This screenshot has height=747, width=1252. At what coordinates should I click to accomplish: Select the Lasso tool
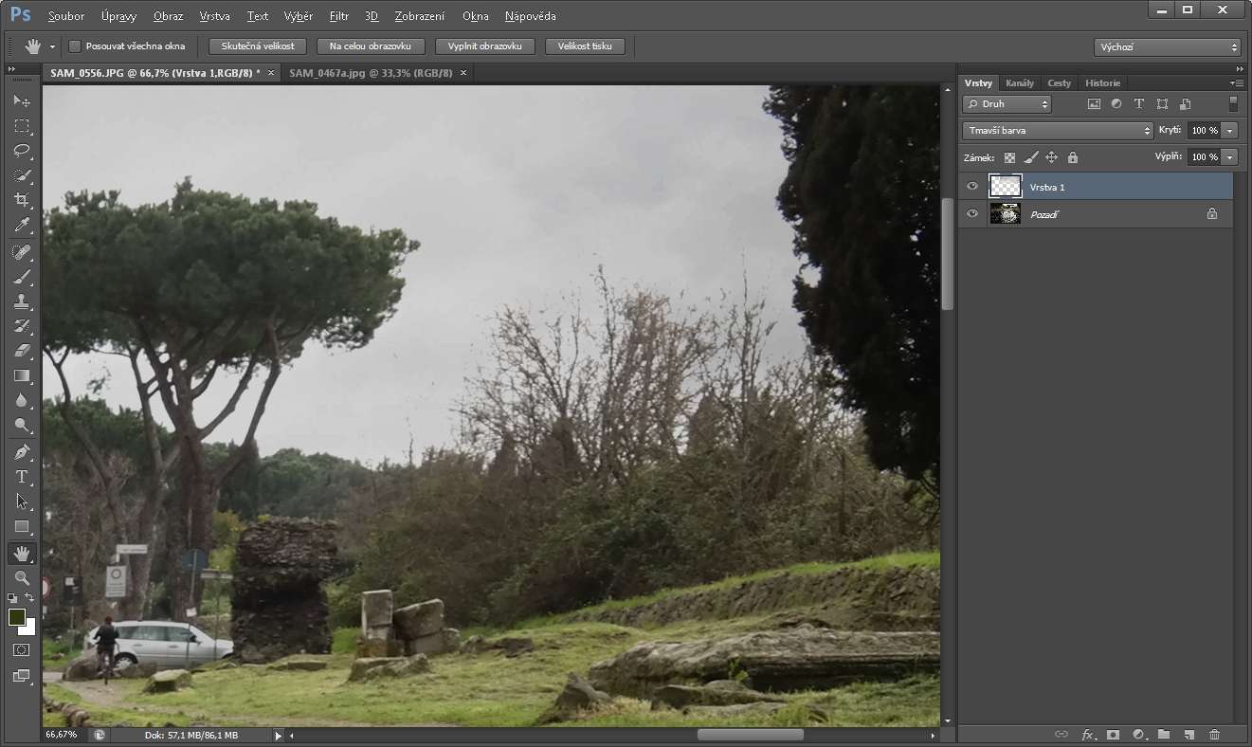pos(22,151)
